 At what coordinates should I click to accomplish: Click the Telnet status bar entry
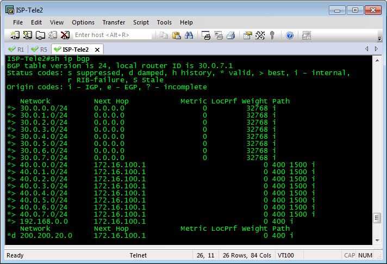click(x=138, y=255)
